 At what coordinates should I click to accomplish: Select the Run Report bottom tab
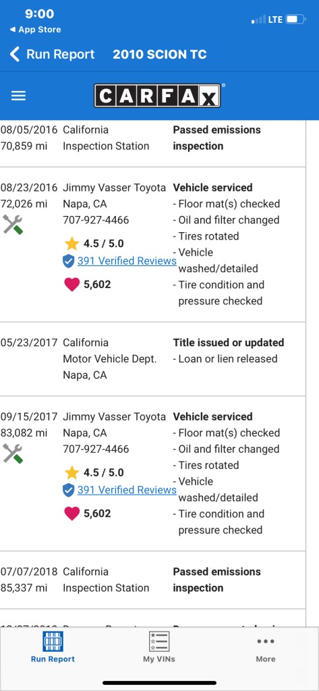[x=53, y=647]
